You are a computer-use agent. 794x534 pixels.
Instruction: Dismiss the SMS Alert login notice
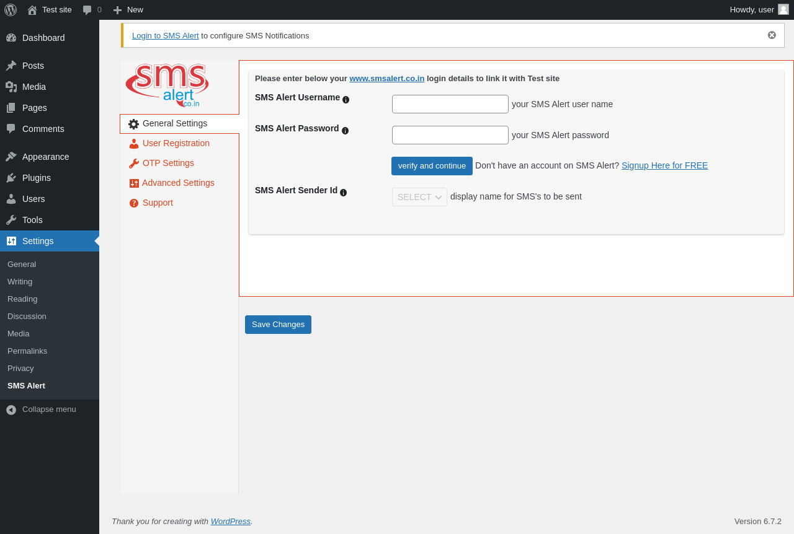pos(772,35)
